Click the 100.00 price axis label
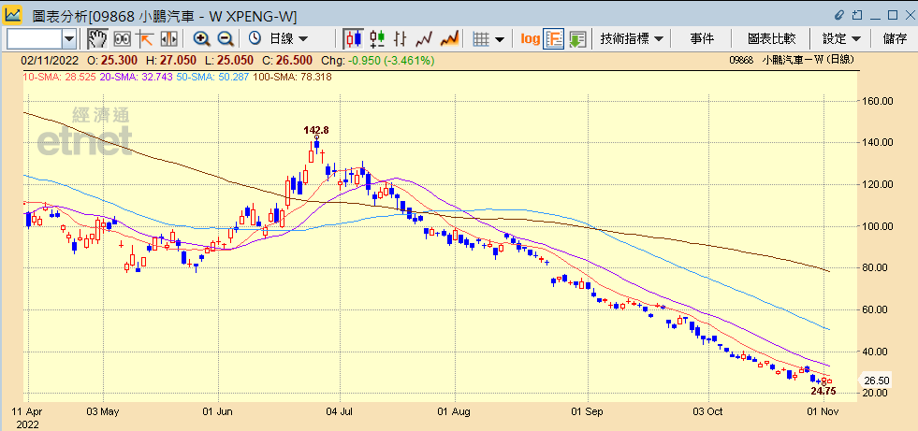This screenshot has height=431, width=918. point(878,226)
